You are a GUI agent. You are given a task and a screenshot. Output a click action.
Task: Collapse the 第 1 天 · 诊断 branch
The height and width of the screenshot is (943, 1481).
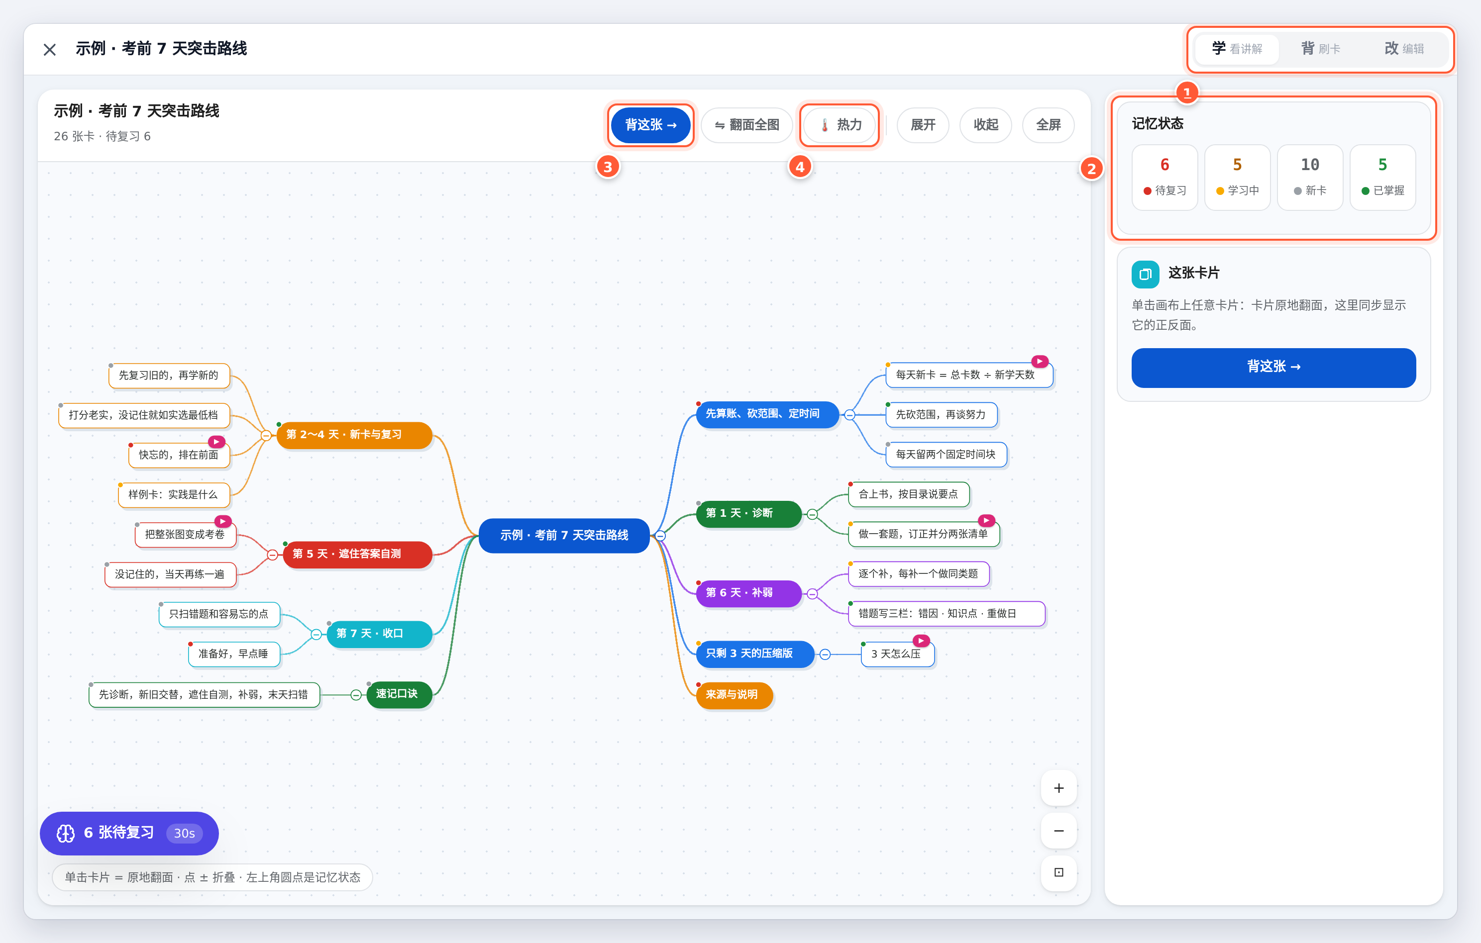point(812,515)
